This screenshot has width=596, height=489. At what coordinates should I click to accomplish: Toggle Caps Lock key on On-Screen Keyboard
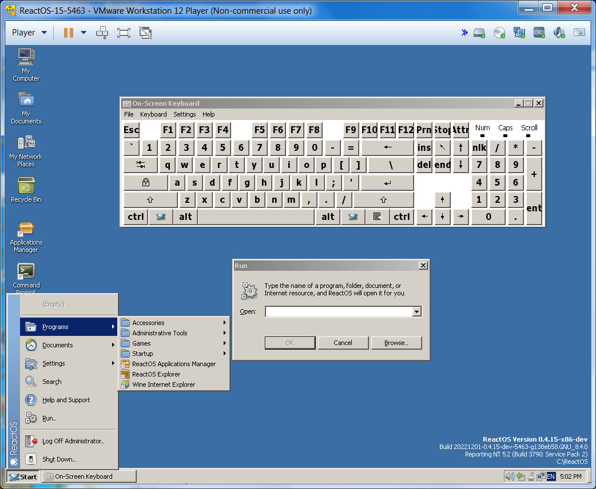point(146,183)
